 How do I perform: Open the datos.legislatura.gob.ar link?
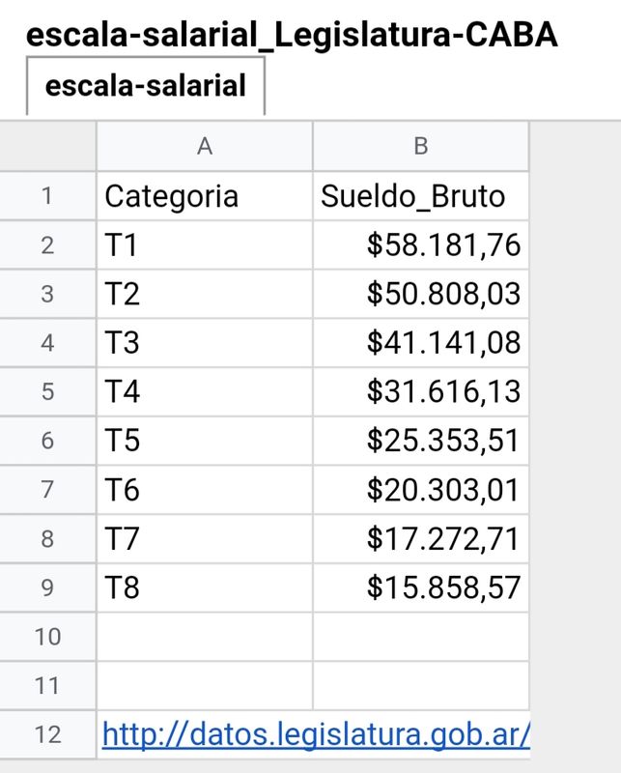(316, 734)
